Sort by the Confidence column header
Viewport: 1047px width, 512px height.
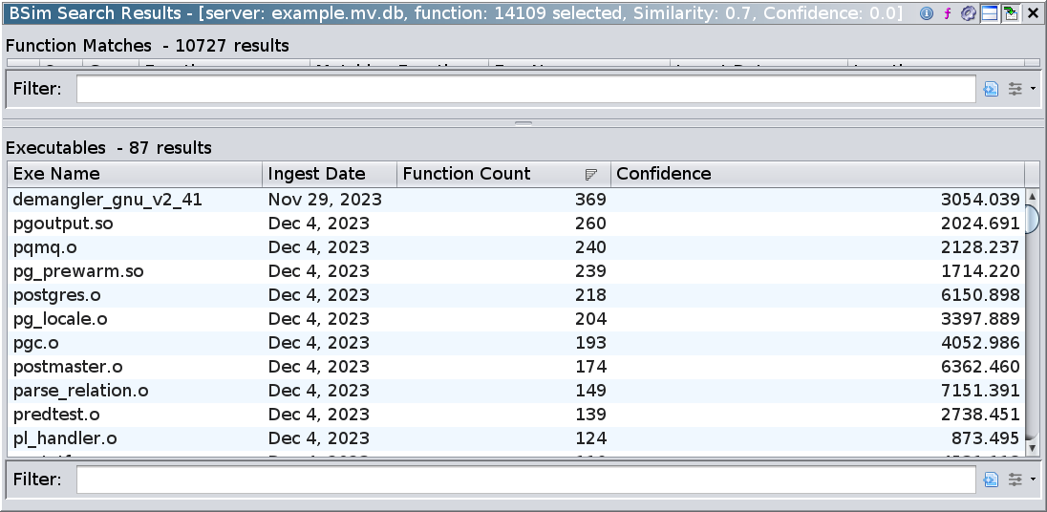[817, 174]
